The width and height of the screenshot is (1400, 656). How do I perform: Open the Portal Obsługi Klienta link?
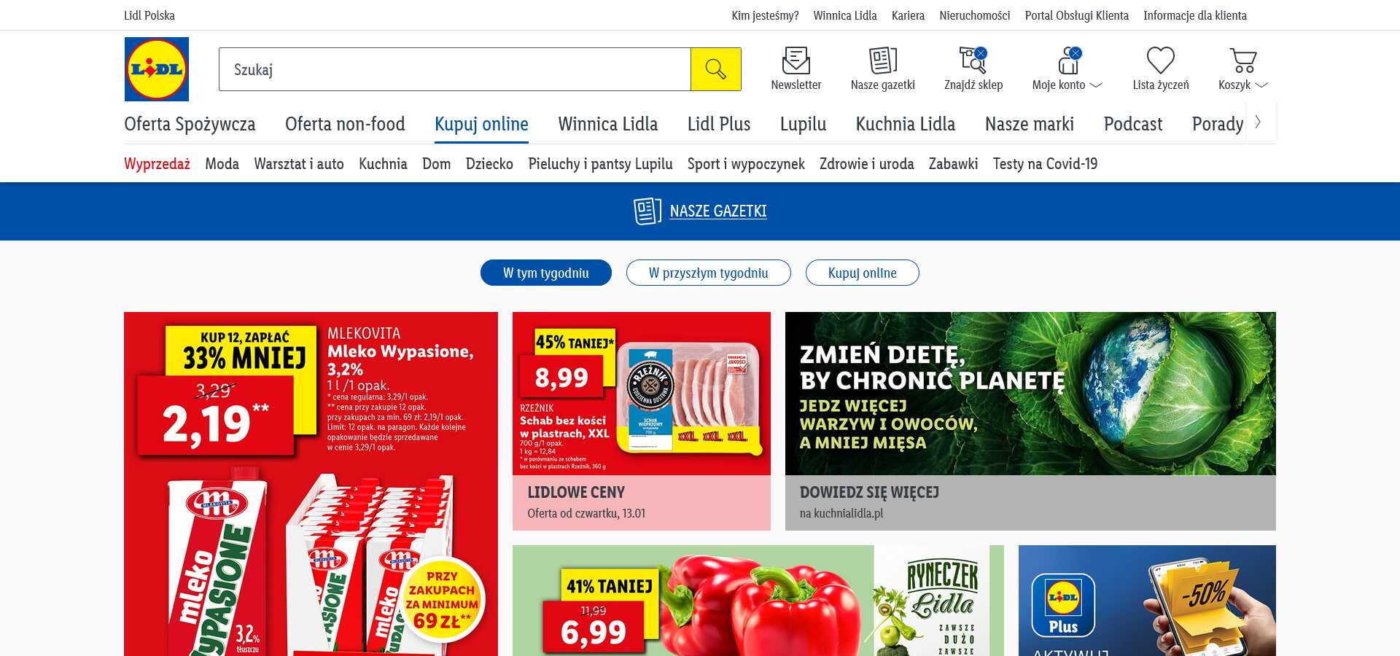pos(1076,15)
